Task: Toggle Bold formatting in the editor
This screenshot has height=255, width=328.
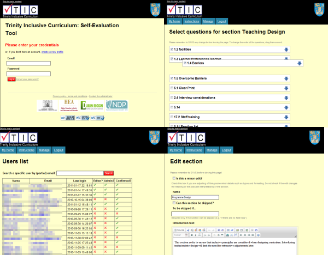Action: [192, 235]
